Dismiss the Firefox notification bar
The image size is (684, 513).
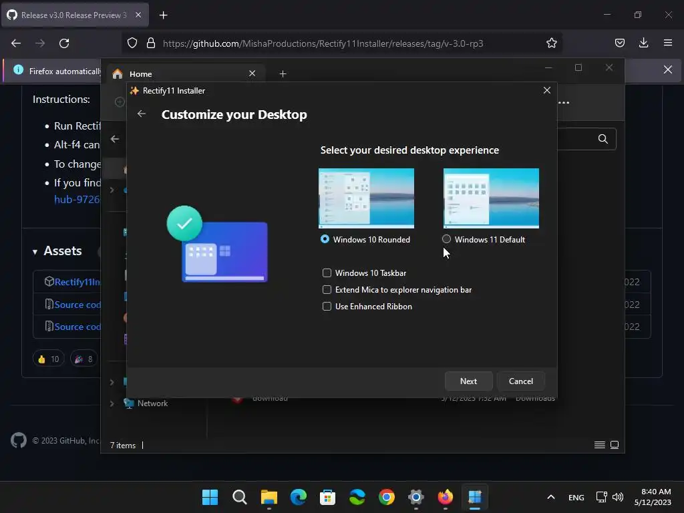click(667, 69)
